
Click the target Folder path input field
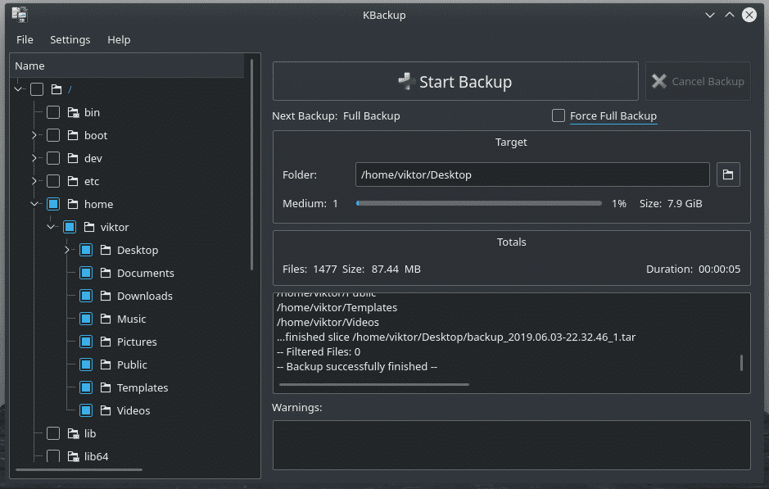(x=532, y=174)
